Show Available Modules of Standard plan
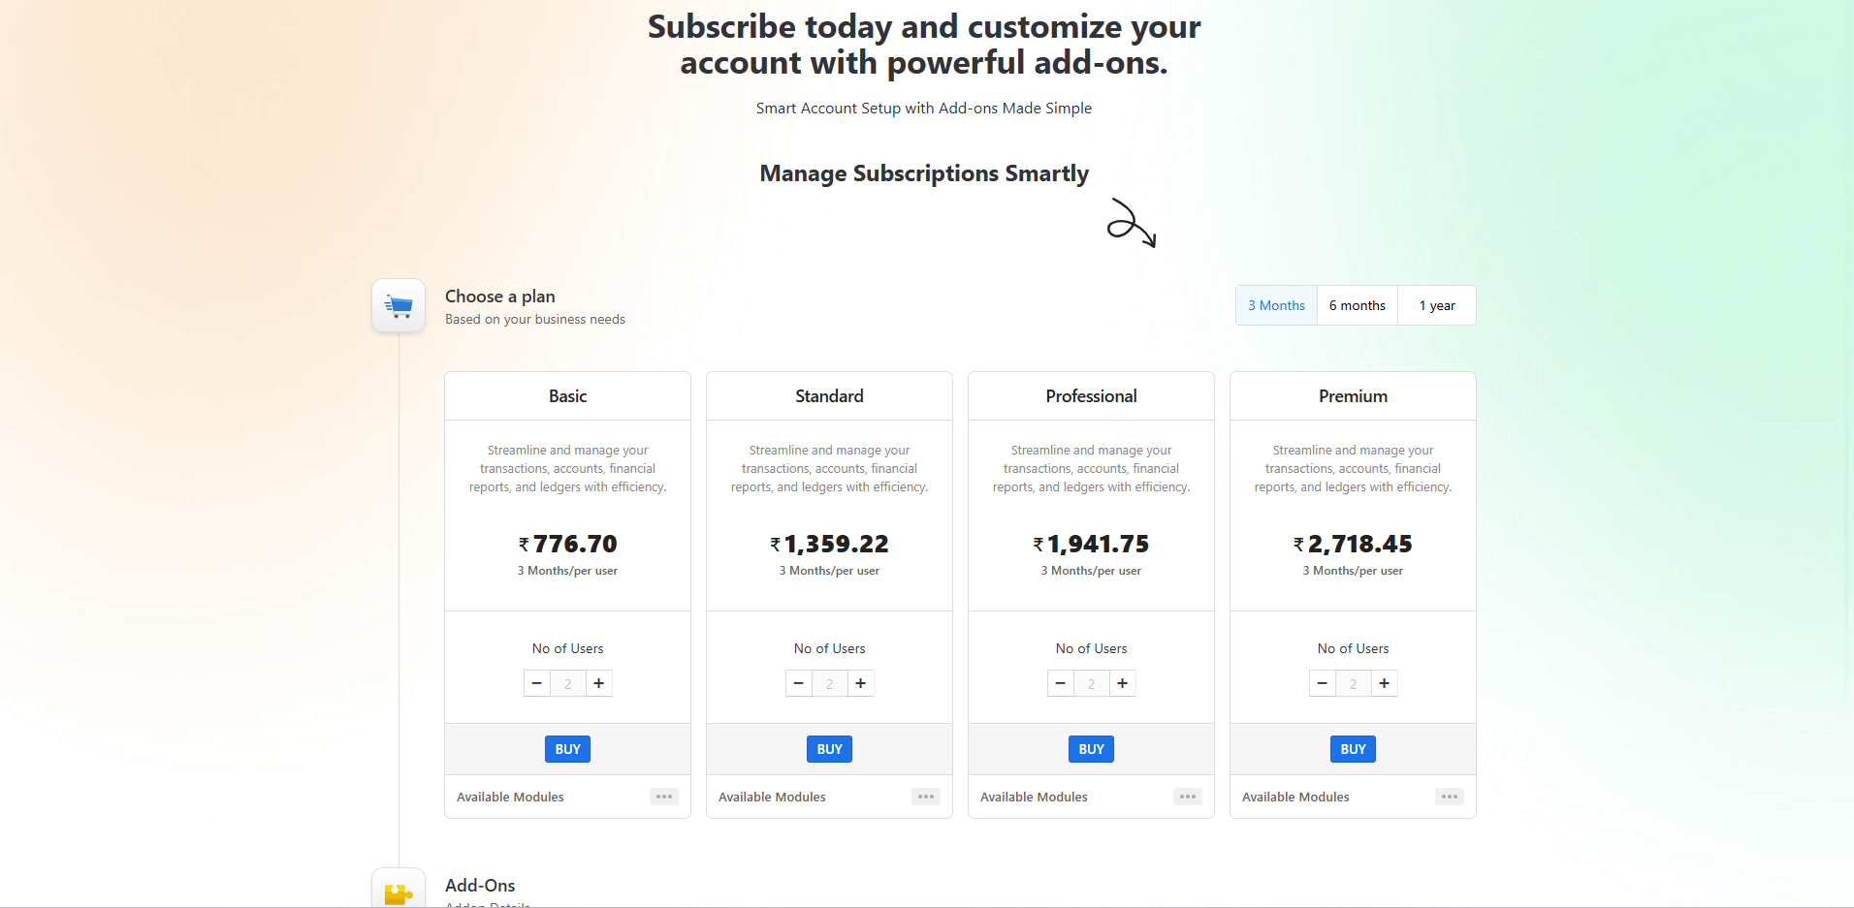The width and height of the screenshot is (1854, 908). (x=926, y=797)
